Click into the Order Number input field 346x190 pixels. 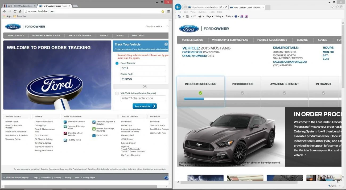click(x=143, y=68)
